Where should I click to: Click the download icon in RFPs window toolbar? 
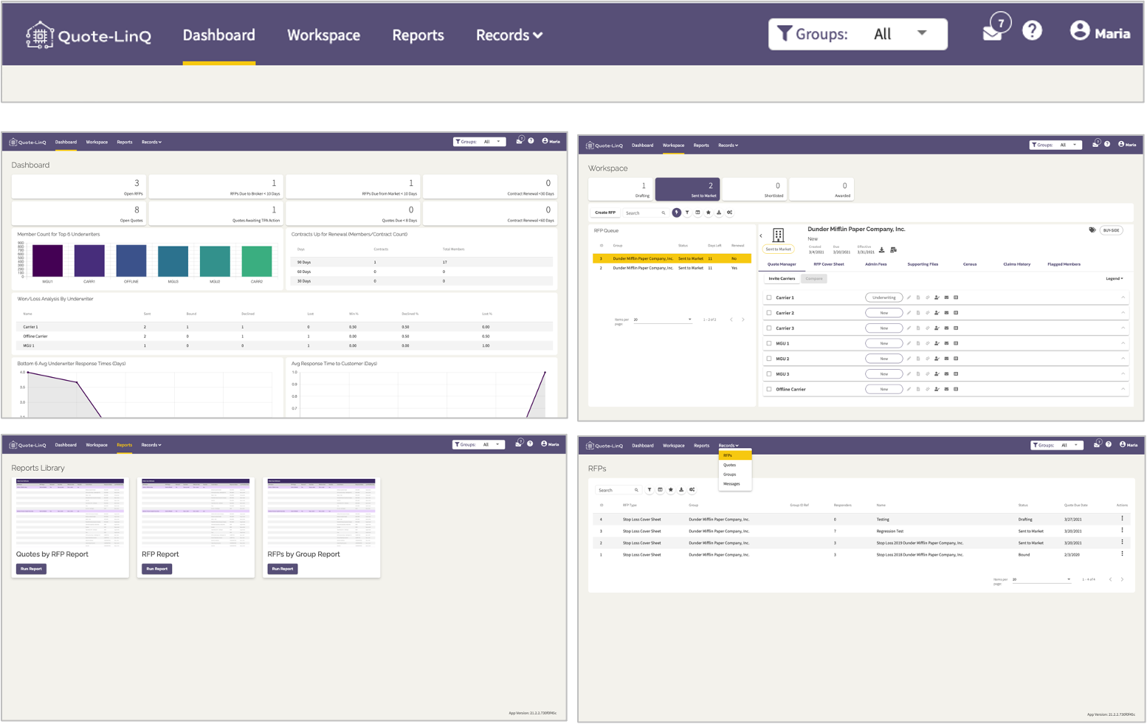pyautogui.click(x=681, y=490)
